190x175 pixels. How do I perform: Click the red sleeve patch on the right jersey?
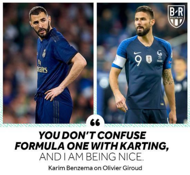pyautogui.click(x=170, y=62)
